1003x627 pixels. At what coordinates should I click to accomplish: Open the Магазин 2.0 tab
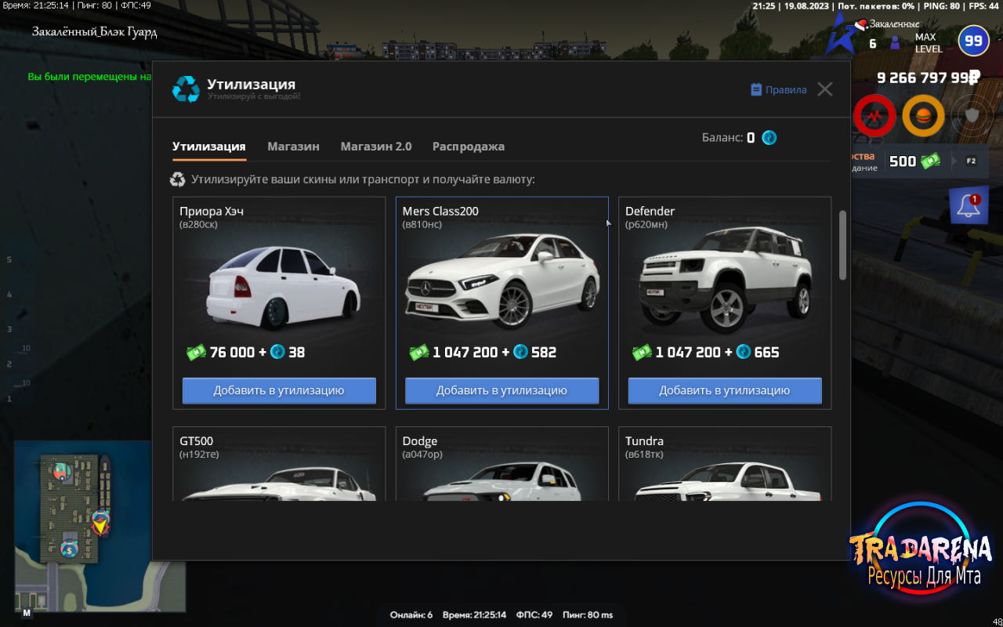click(x=376, y=147)
